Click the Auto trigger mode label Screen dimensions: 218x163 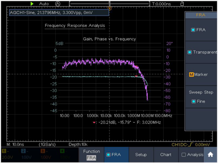pos(44,4)
